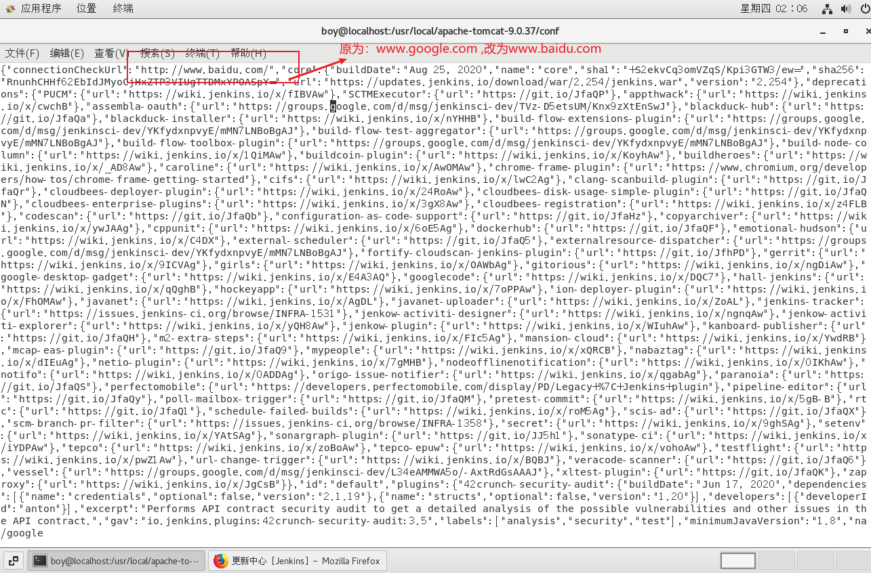Screen dimensions: 871x573
Task: Open the 位置 menu in the top bar
Action: (86, 9)
